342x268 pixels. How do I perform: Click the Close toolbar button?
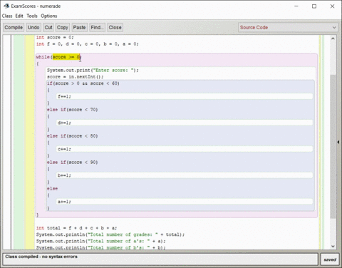pyautogui.click(x=115, y=27)
